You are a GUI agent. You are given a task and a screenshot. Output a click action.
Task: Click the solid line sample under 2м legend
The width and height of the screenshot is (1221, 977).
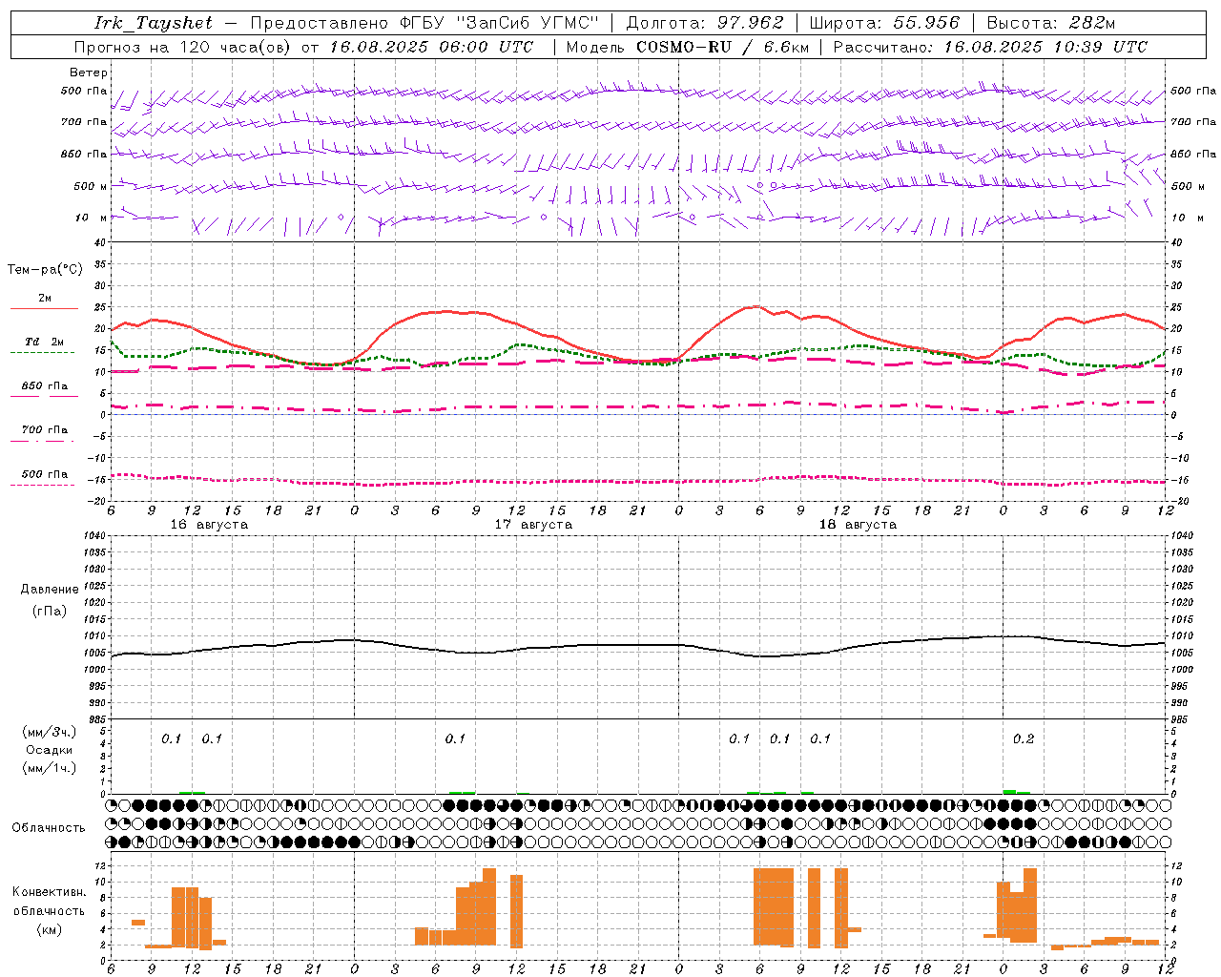44,308
